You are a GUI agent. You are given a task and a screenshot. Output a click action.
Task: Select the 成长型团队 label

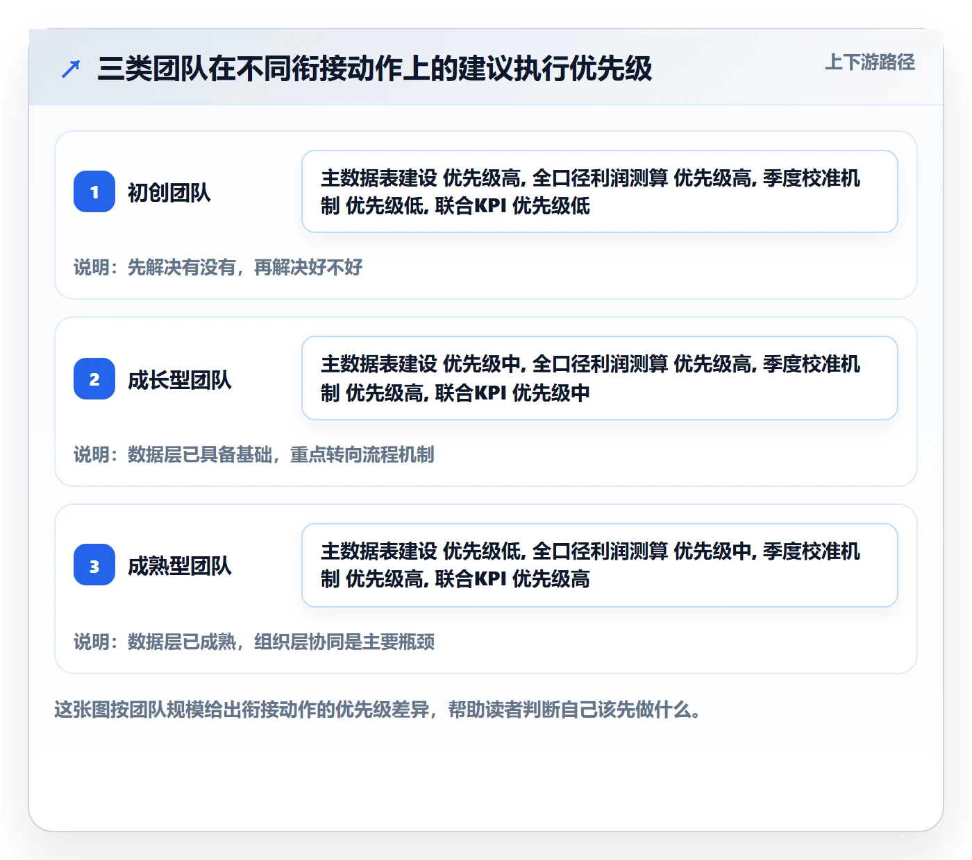(x=179, y=379)
